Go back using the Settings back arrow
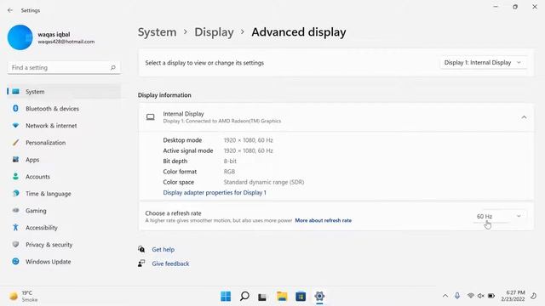The width and height of the screenshot is (545, 306). click(x=10, y=10)
